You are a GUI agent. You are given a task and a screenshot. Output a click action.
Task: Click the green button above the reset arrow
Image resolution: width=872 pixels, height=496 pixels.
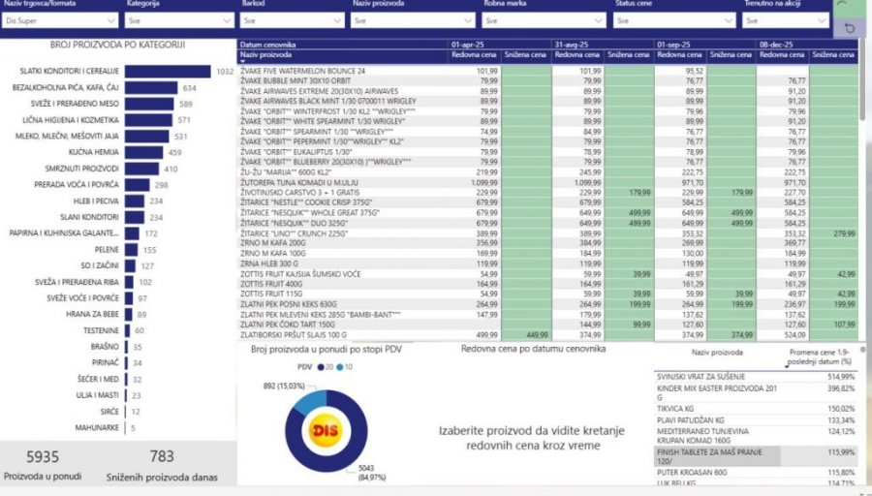click(x=850, y=7)
